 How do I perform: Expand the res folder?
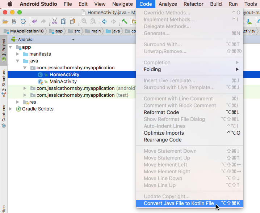[18, 102]
